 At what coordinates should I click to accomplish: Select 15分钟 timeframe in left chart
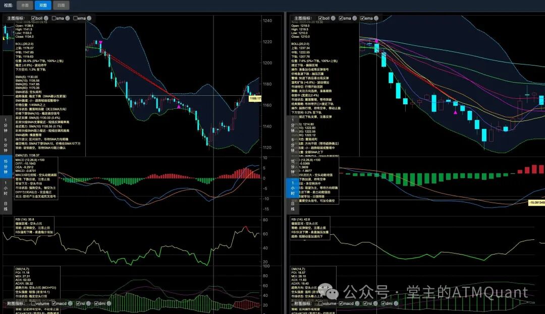pos(6,166)
